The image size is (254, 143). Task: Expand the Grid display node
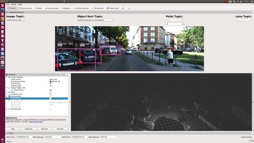pos(7,92)
